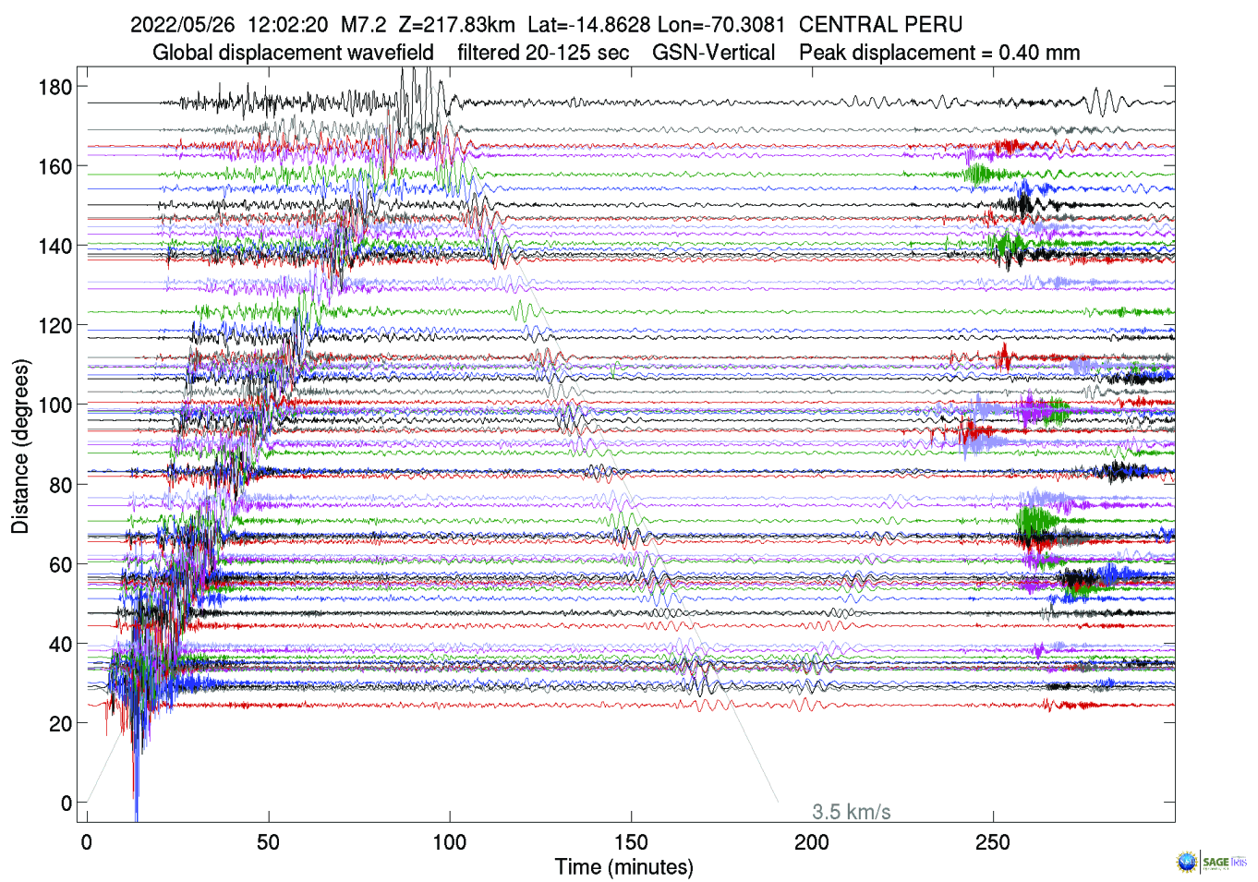Screen dimensions: 1258x882
Task: Click the 'CENTRAL PERU' title text
Action: click(x=880, y=25)
